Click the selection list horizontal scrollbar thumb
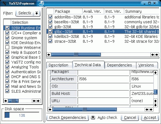 [x=13, y=101]
